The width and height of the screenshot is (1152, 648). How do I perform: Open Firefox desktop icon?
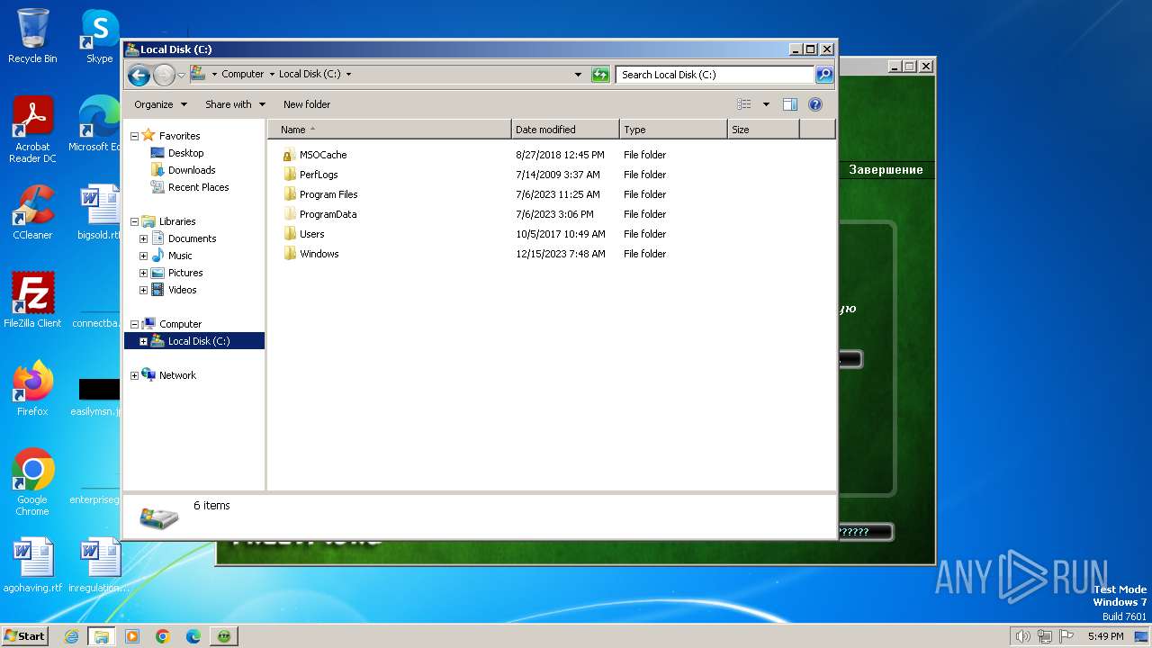(32, 389)
